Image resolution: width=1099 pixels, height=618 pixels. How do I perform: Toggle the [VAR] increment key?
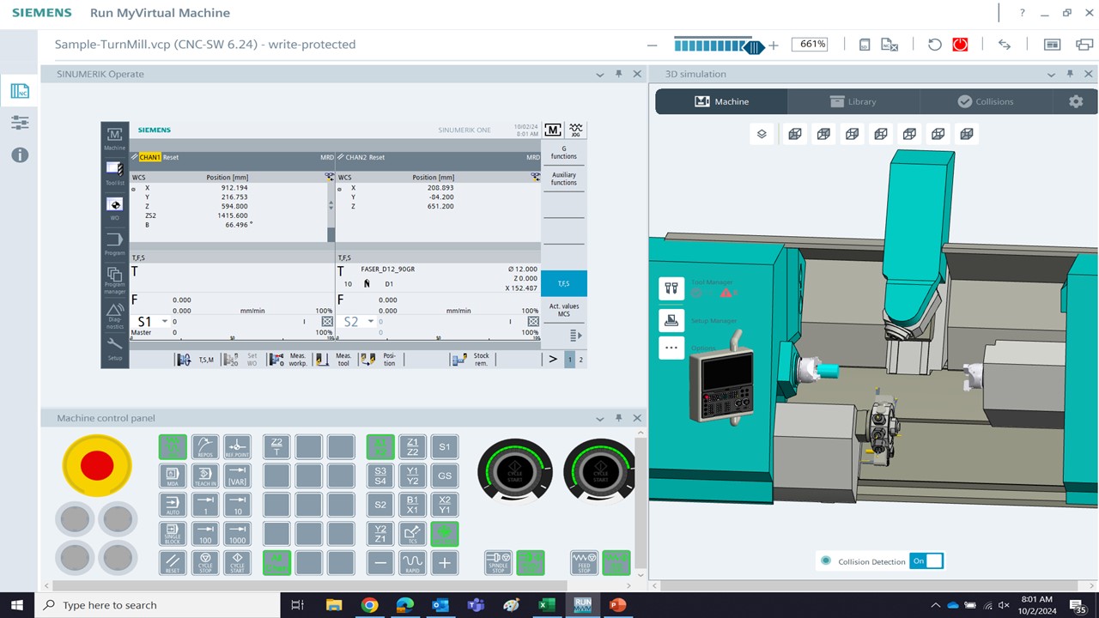tap(238, 476)
